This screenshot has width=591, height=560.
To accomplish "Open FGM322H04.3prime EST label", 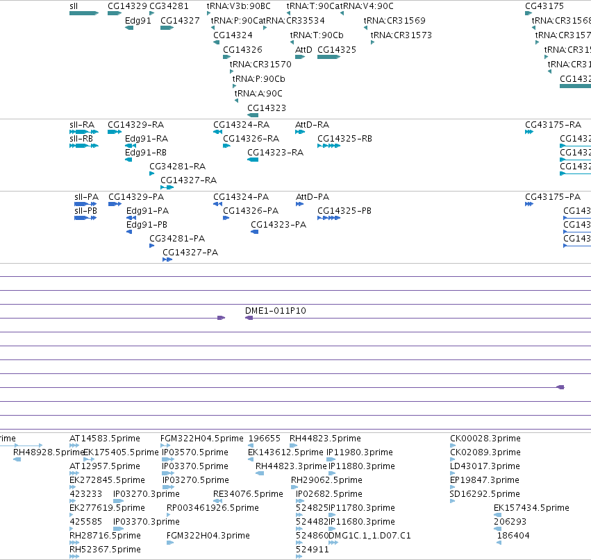I will tap(208, 536).
